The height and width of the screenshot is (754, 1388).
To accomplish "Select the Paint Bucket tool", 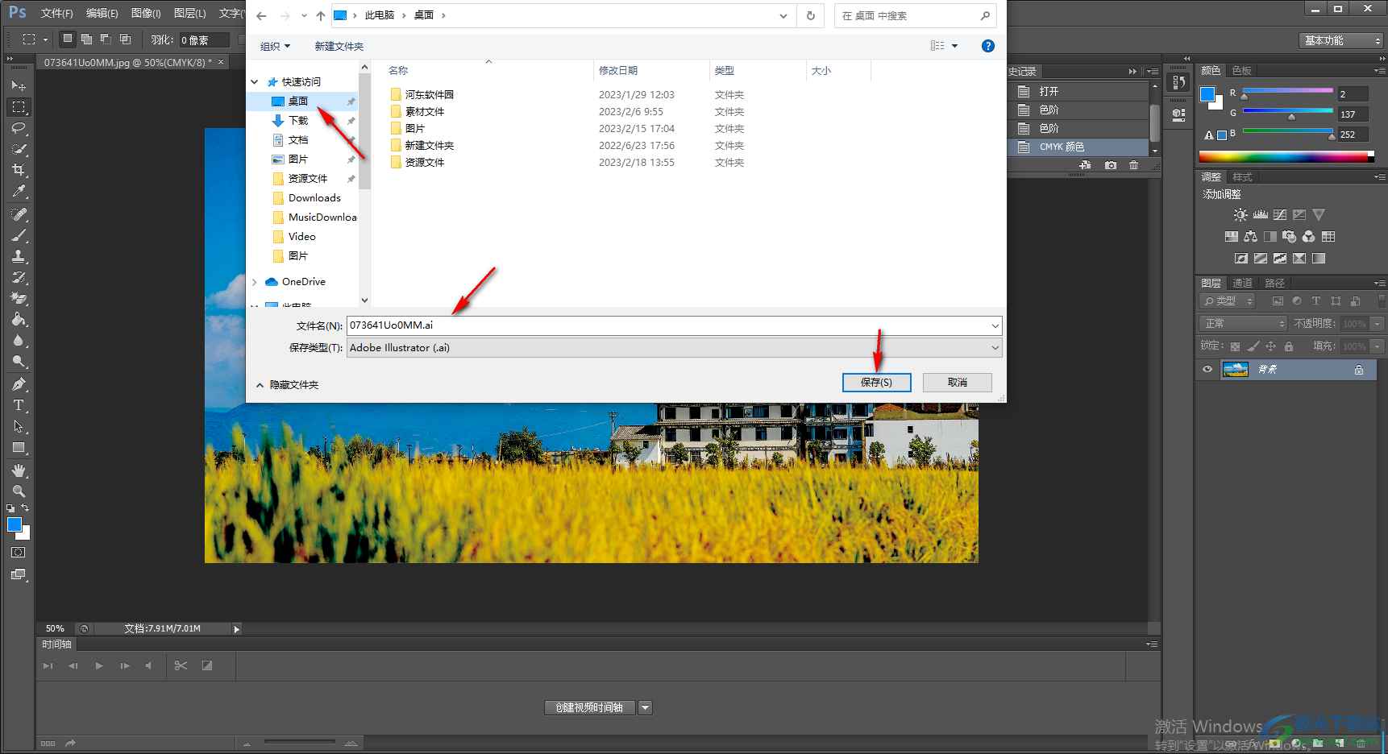I will pos(19,320).
